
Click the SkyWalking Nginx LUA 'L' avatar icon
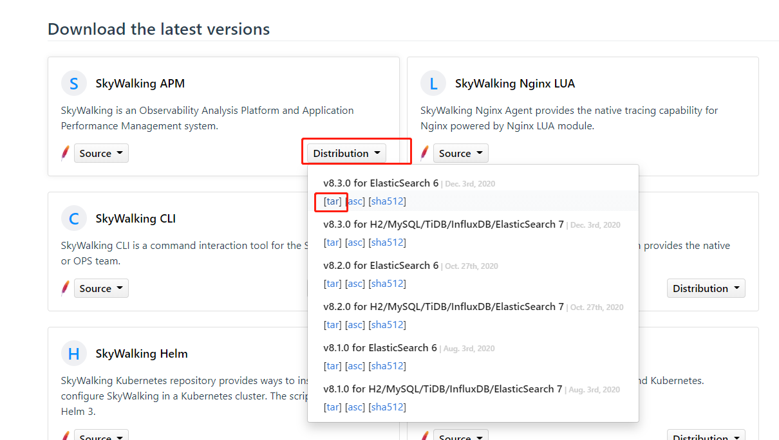433,83
